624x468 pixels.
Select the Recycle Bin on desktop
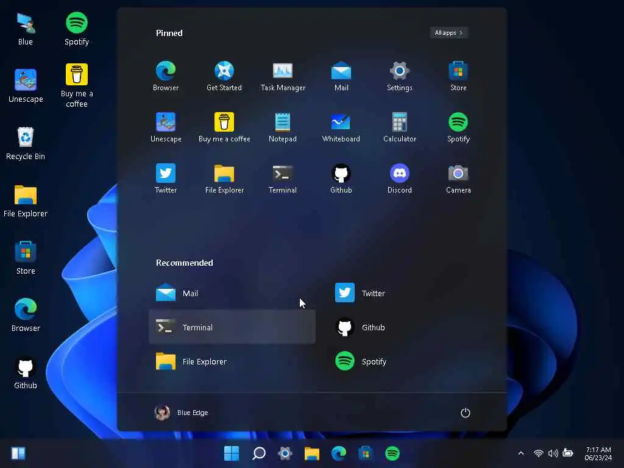[26, 143]
